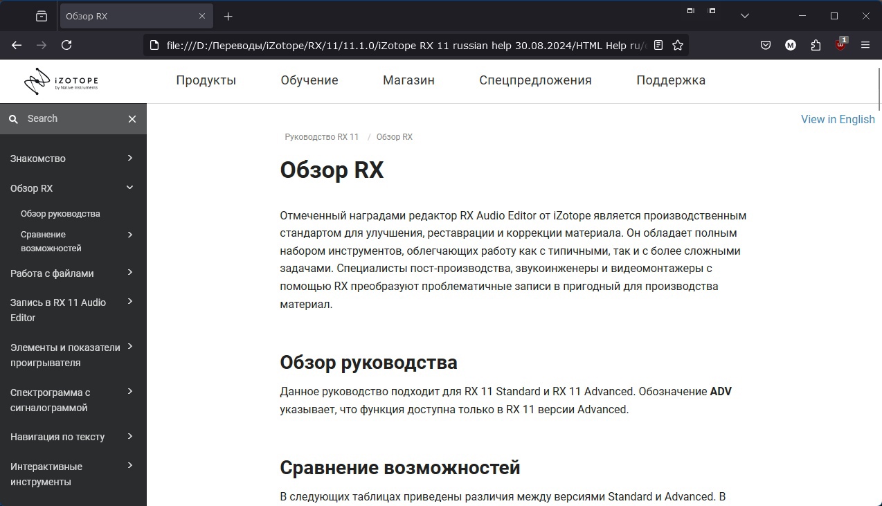Open the list all tabs dropdown arrow
882x506 pixels.
point(745,15)
